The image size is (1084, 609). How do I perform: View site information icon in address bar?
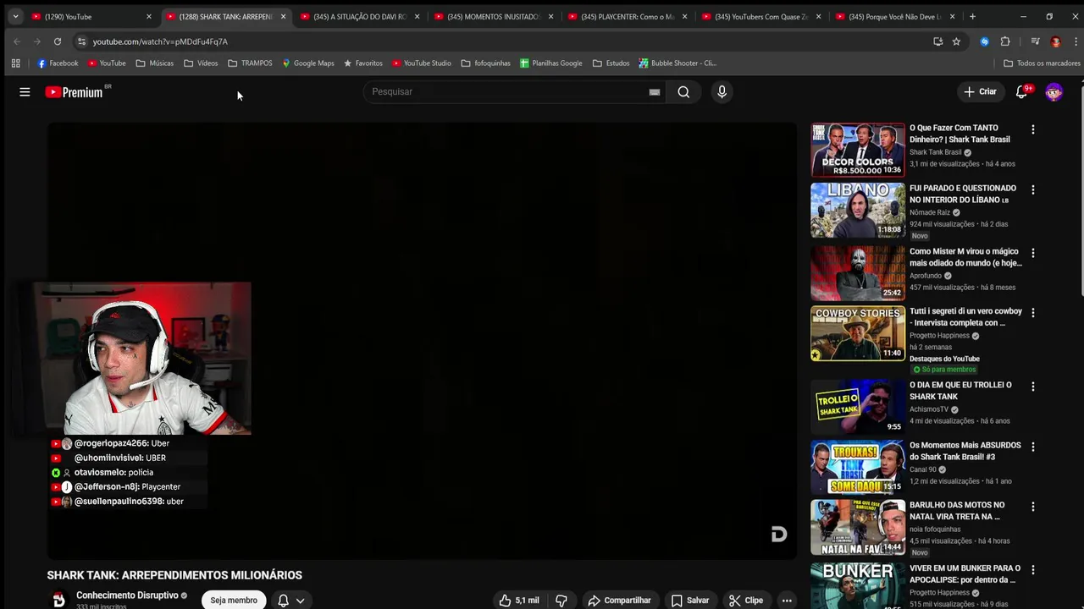point(81,41)
